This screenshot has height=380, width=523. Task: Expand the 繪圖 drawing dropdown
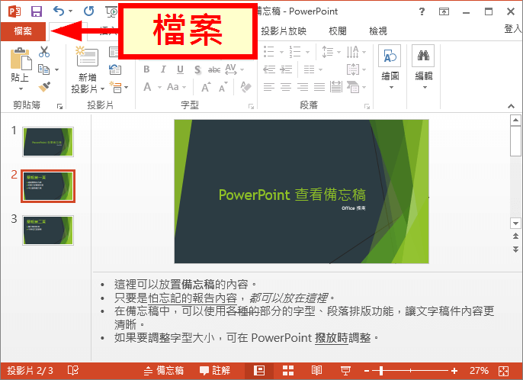coord(391,88)
